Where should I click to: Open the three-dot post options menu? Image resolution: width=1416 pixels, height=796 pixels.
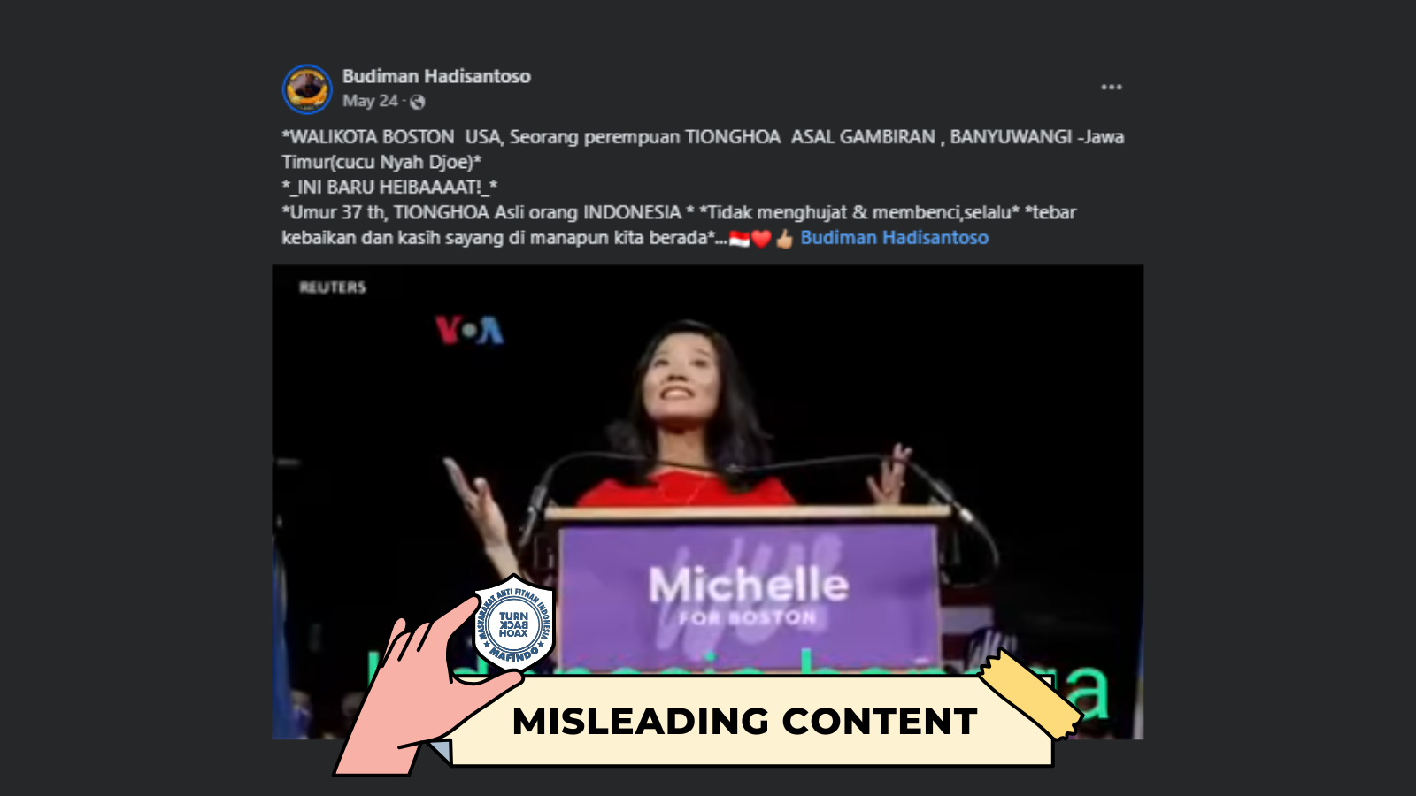click(x=1112, y=87)
